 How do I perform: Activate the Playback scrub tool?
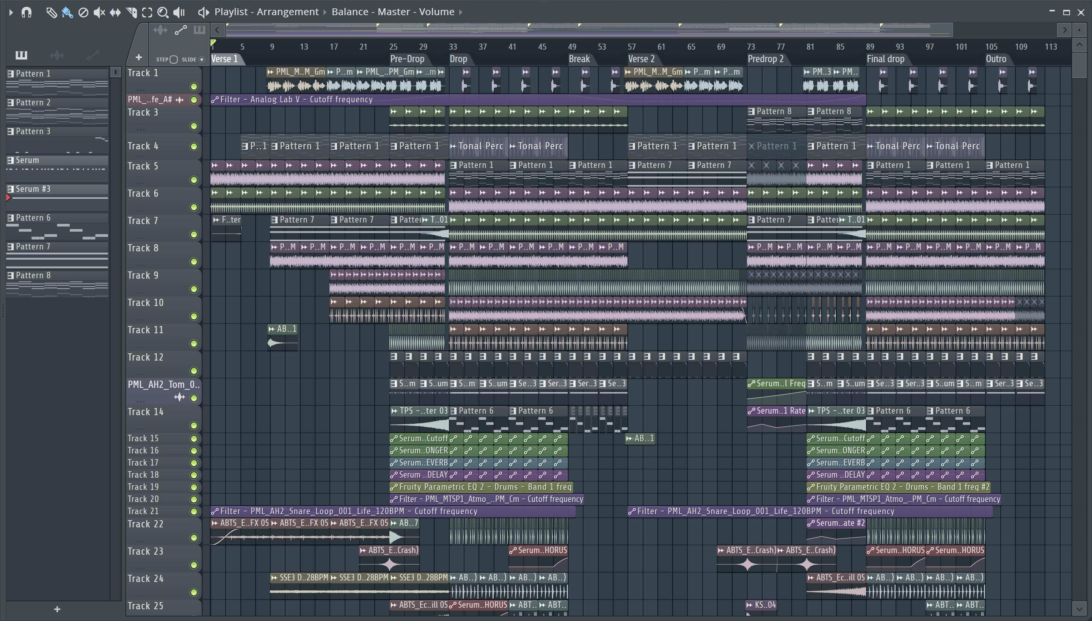(x=179, y=13)
